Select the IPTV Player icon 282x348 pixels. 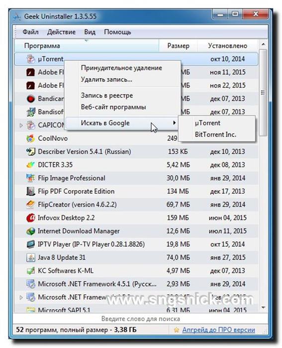pyautogui.click(x=31, y=244)
